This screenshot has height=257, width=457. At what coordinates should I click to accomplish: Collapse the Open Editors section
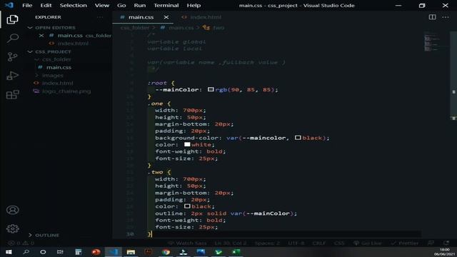coord(51,28)
